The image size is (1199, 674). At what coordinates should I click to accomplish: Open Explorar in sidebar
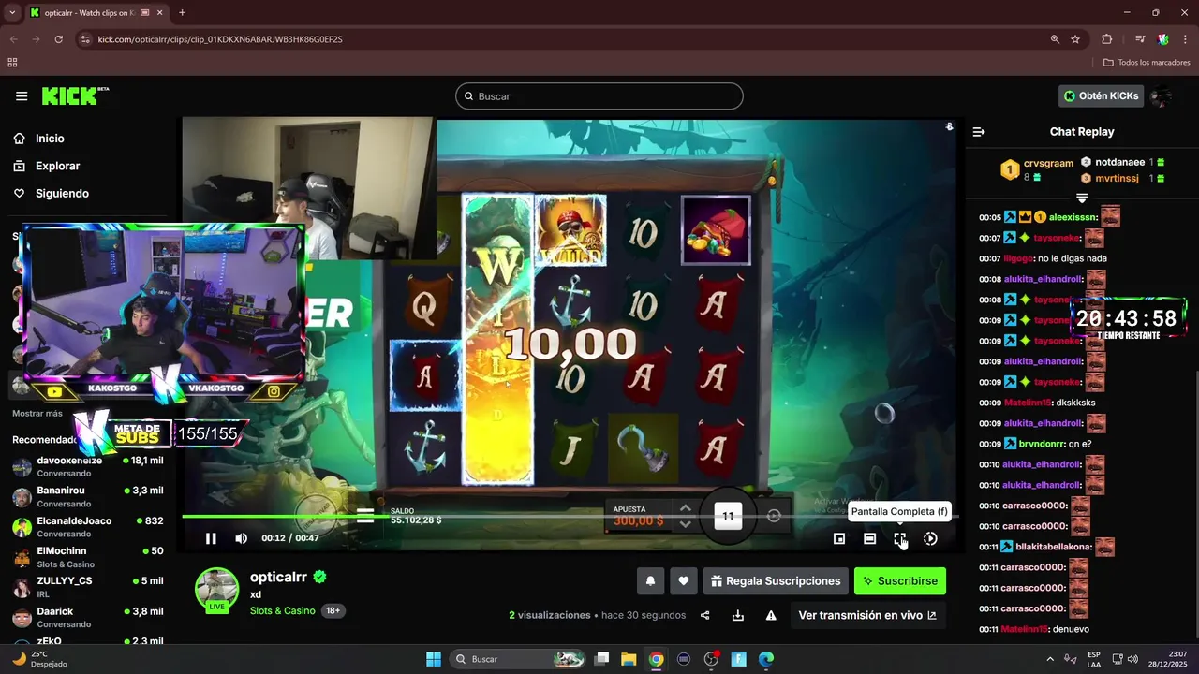58,166
